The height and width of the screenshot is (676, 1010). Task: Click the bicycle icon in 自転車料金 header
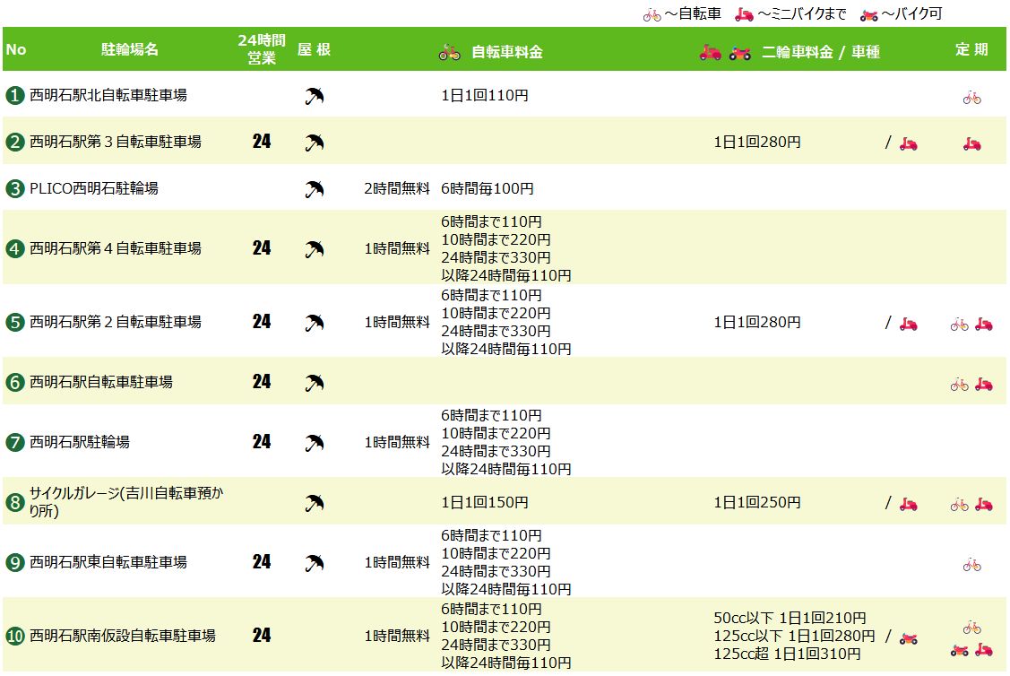click(449, 52)
